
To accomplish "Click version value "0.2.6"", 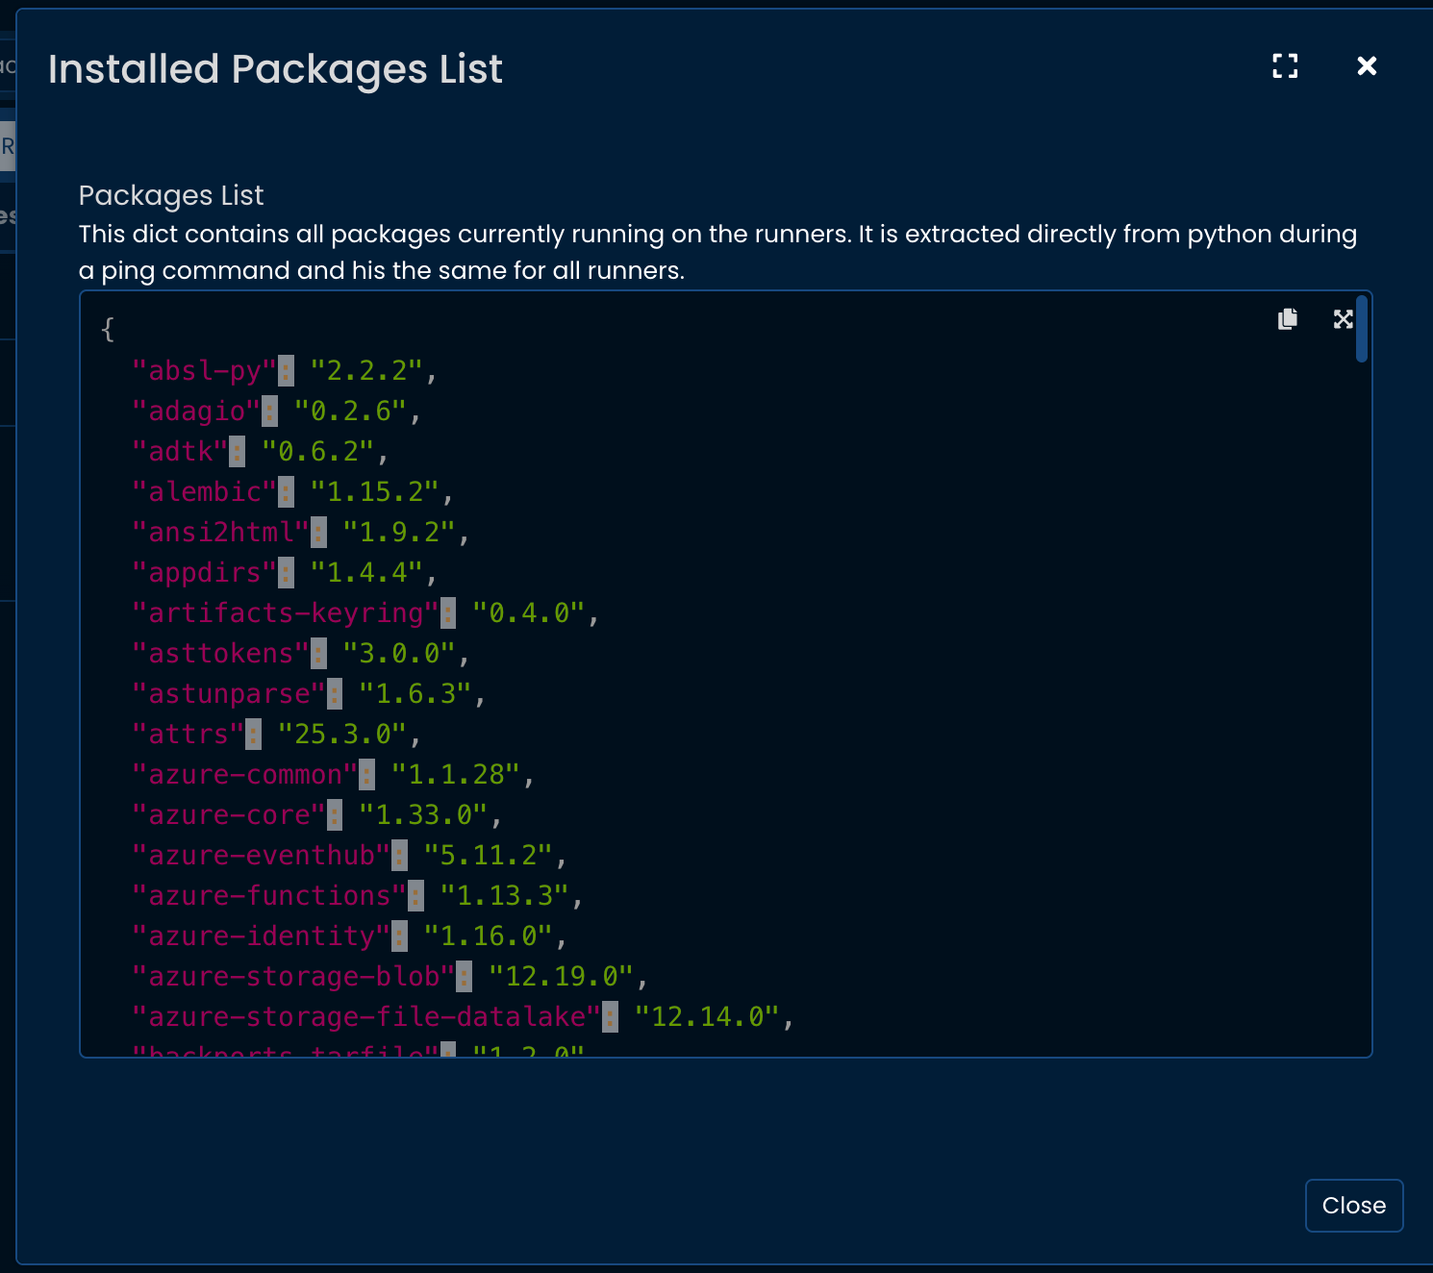I will tap(350, 412).
